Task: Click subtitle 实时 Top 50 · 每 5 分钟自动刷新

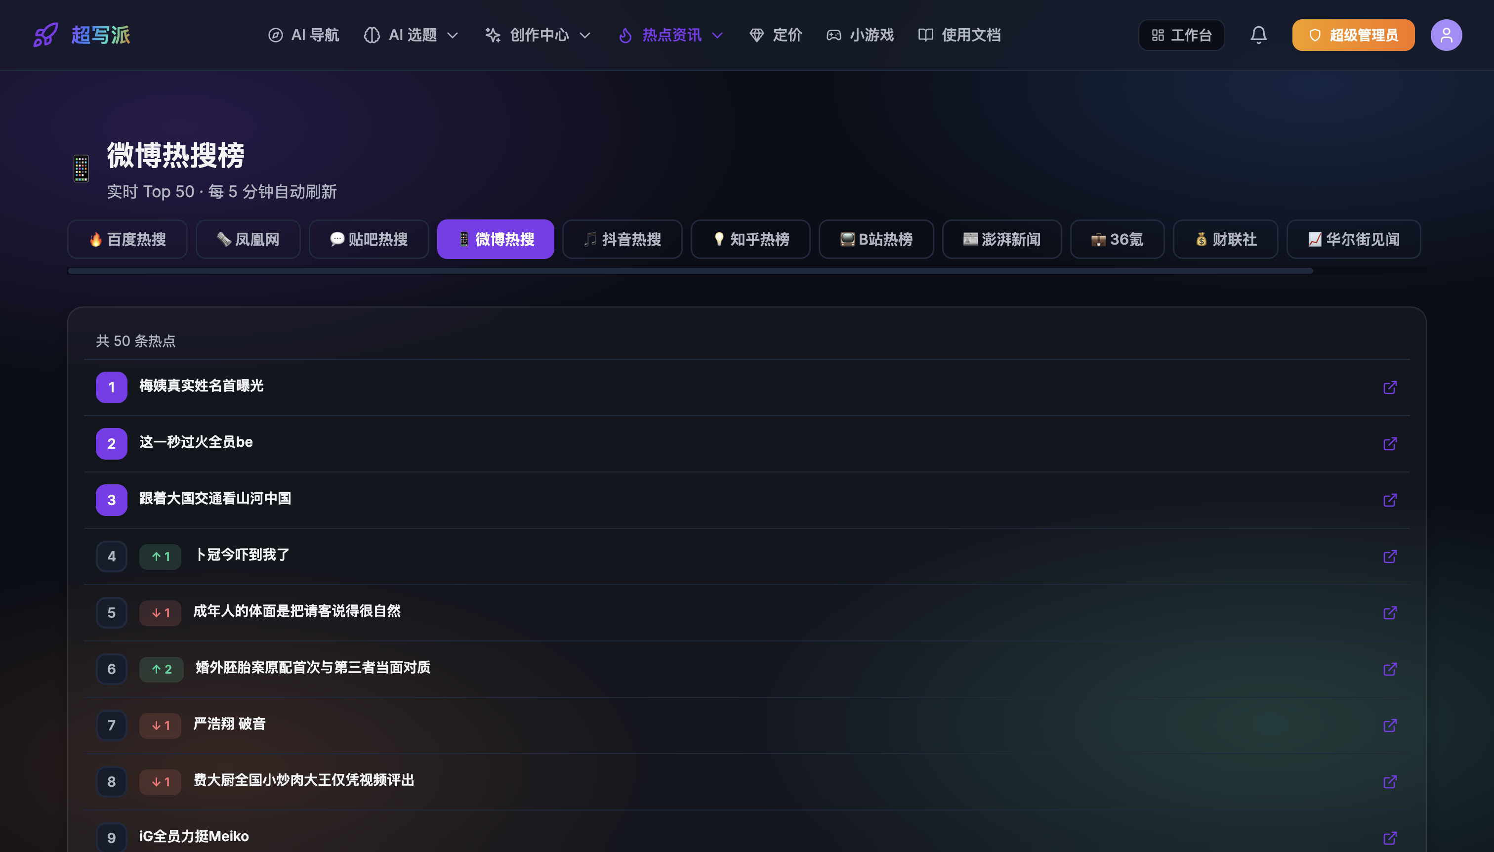Action: point(222,192)
